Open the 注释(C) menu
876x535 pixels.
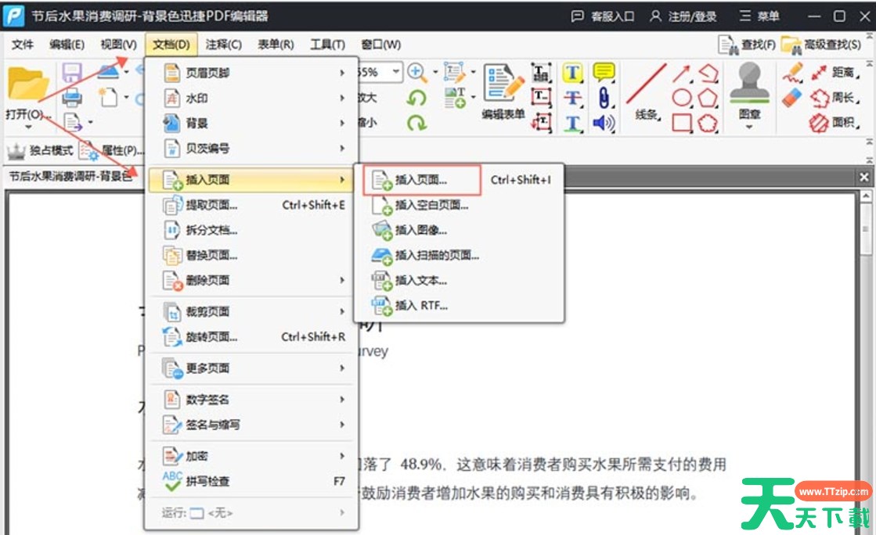tap(223, 44)
